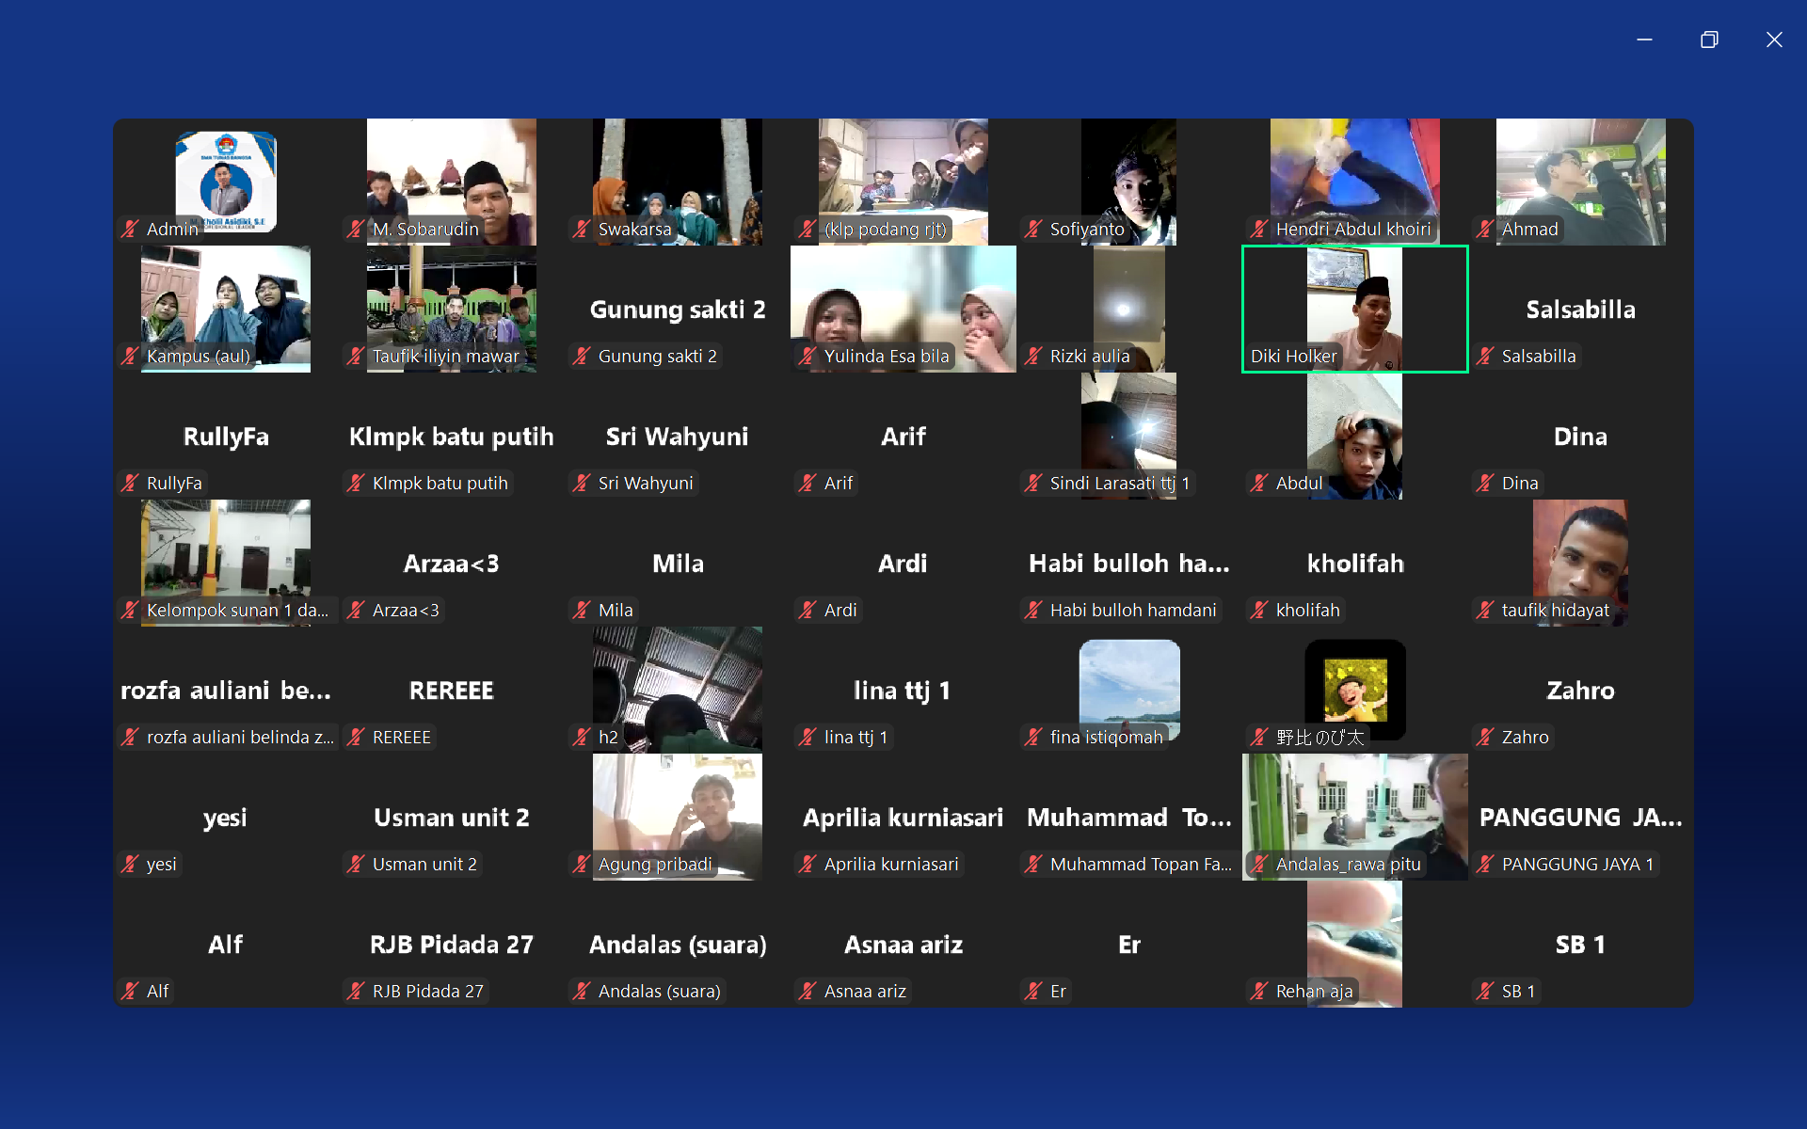The height and width of the screenshot is (1129, 1807).
Task: Select Diki Holker's highlighted video tile
Action: click(1354, 309)
